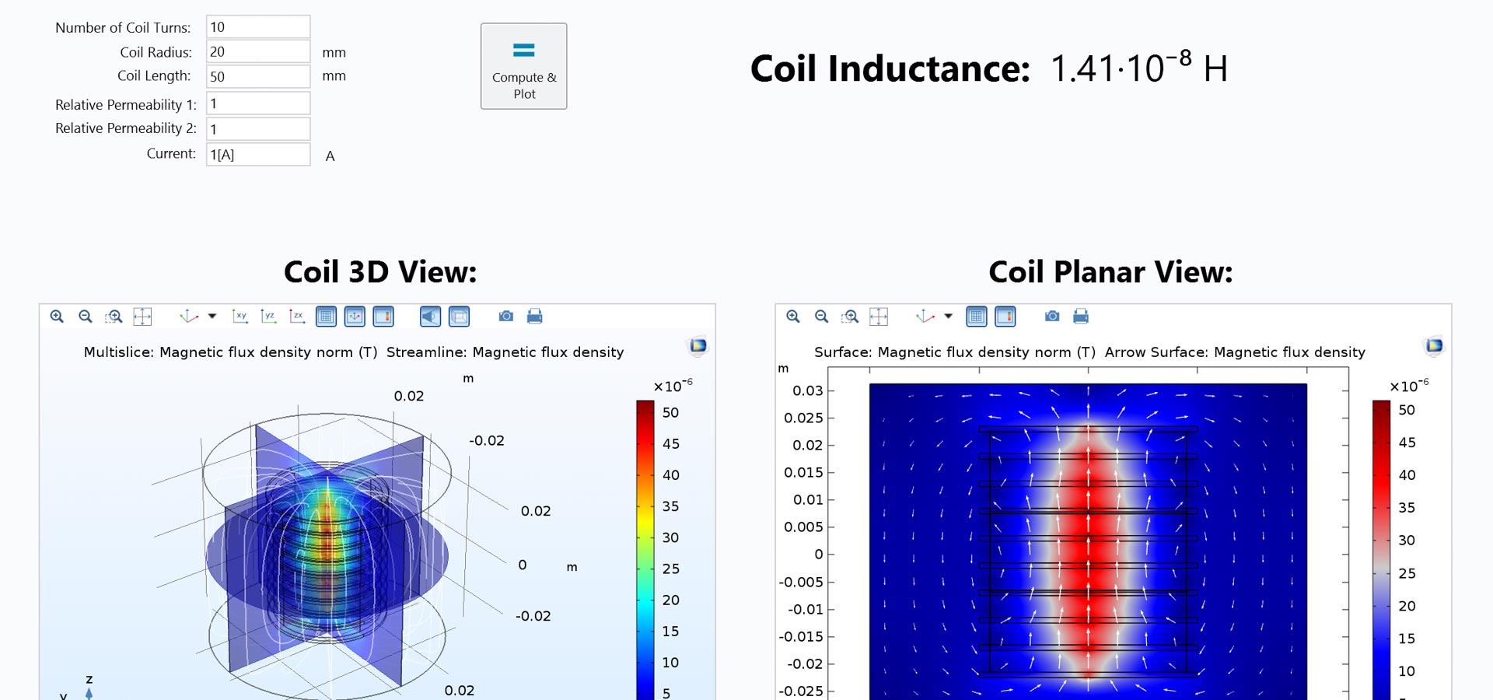Click Zoom In in Planar View toolbar
The width and height of the screenshot is (1493, 700).
pyautogui.click(x=793, y=317)
